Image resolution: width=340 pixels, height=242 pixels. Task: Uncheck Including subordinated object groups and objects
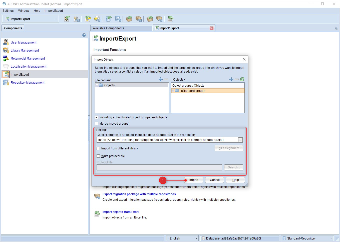(97, 117)
